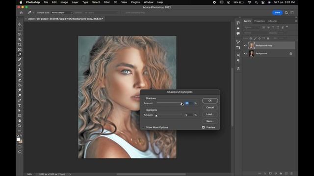The height and width of the screenshot is (176, 314).
Task: Switch to the Libraries tab
Action: (273, 21)
